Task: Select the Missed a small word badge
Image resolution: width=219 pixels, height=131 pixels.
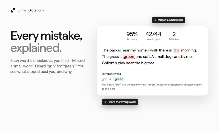Action: click(168, 20)
